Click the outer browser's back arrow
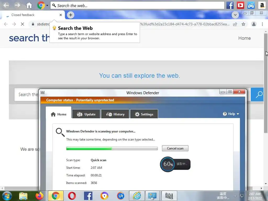 (6, 5)
